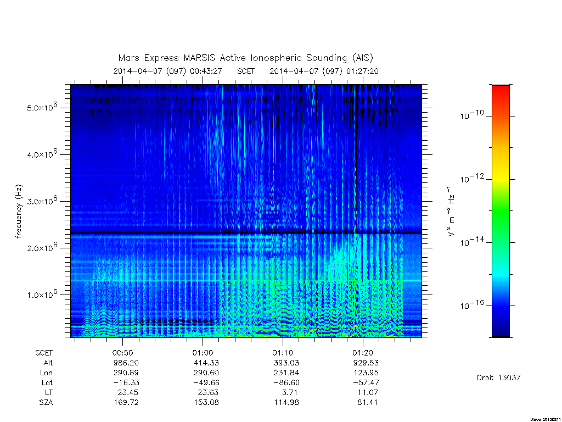This screenshot has width=562, height=422.
Task: Click the Lat row label
Action: coord(47,382)
